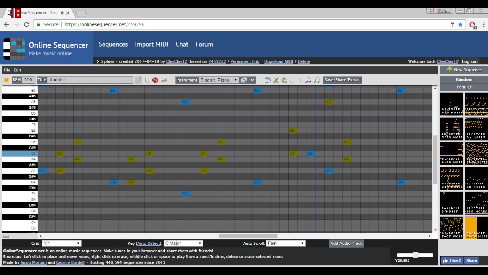
Task: Open the 10/19/16 3 notes sequence thumbnail
Action: 452,203
